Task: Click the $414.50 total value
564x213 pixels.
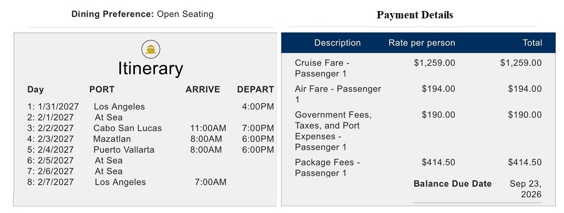Action: coord(525,163)
